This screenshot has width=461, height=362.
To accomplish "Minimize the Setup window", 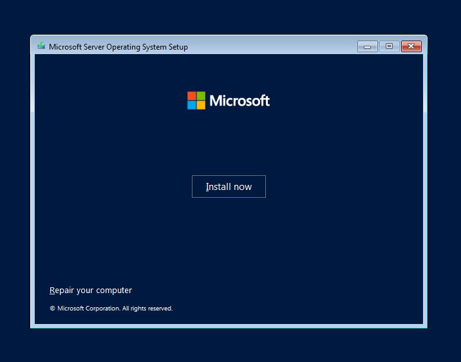I will pyautogui.click(x=368, y=46).
